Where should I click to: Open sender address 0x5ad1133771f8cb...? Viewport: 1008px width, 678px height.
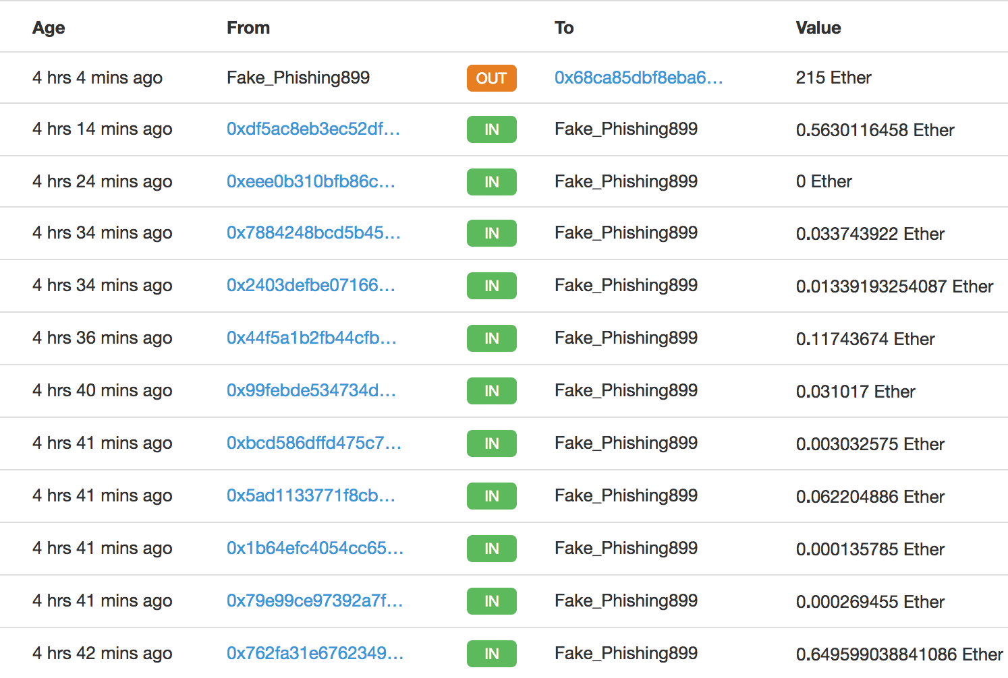pos(311,495)
